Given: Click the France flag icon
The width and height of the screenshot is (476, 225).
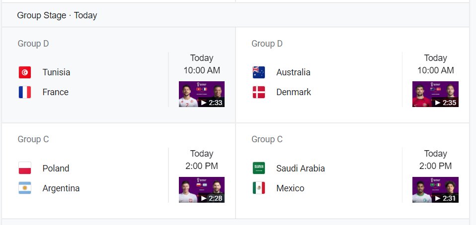Looking at the screenshot, I should 24,92.
